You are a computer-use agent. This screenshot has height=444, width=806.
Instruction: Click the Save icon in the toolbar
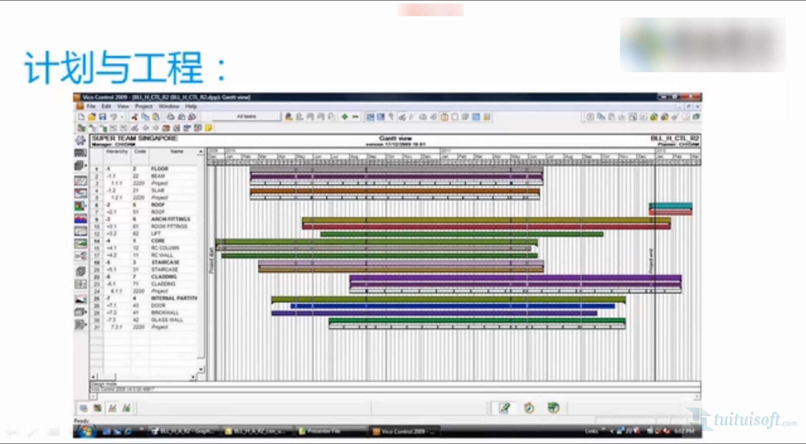pos(103,117)
